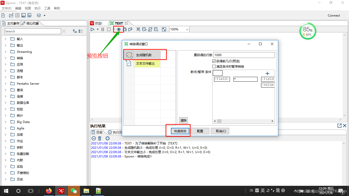Viewport: 349px width, 196px height.
Task: Expand the 转换 folder
Action: click(6, 58)
